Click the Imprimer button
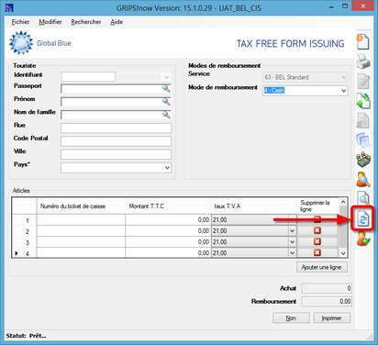This screenshot has height=345, width=378. [332, 318]
